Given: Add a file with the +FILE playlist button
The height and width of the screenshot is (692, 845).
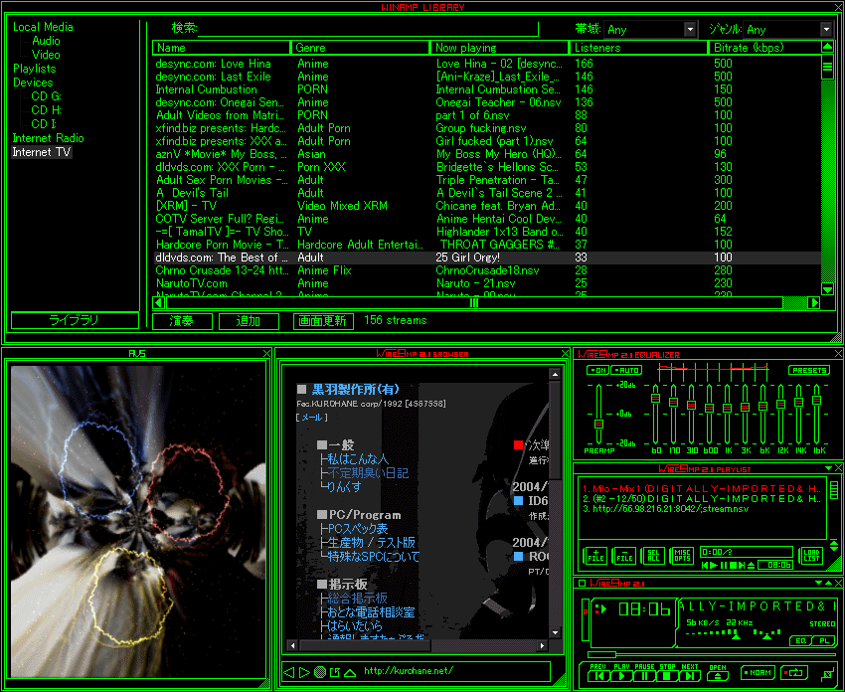Looking at the screenshot, I should pos(595,556).
